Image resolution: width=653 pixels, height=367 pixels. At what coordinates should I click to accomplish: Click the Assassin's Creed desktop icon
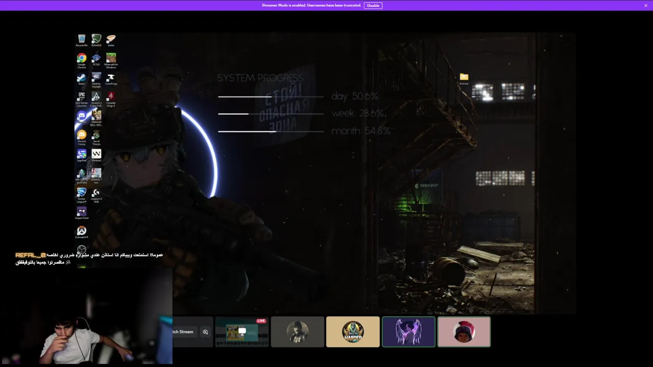tap(96, 99)
